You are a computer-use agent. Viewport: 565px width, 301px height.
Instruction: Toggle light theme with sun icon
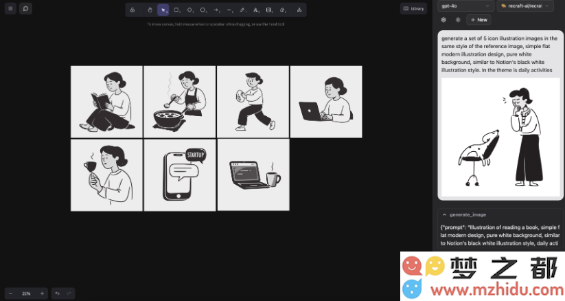458,20
